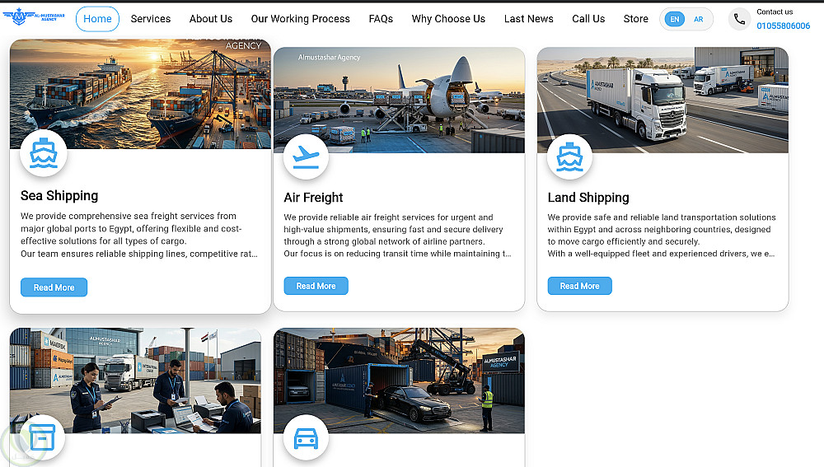Screen dimensions: 824x467
Task: Switch language to AR
Action: (699, 20)
